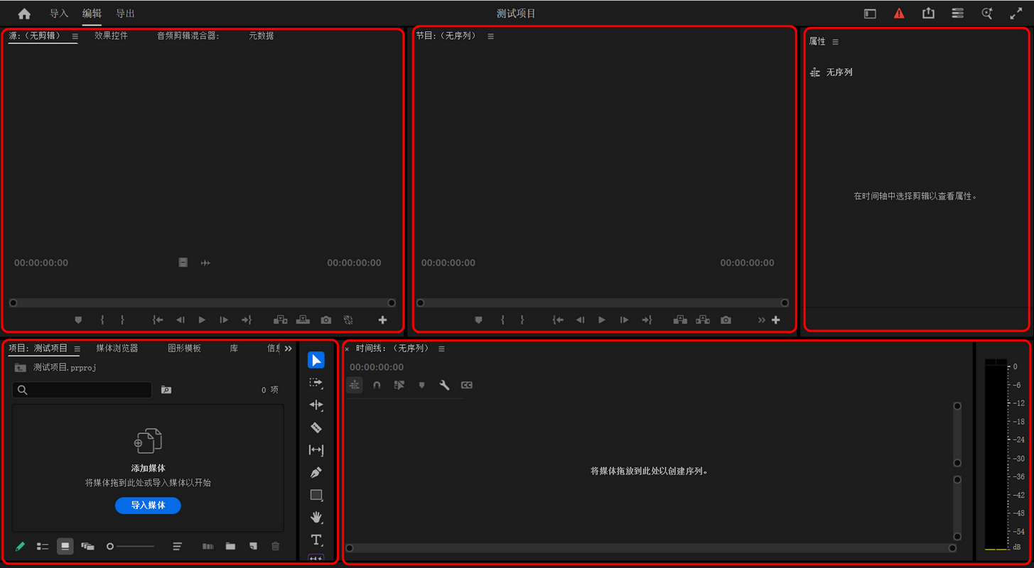Select the Track Select Forward tool
Image resolution: width=1034 pixels, height=568 pixels.
pyautogui.click(x=316, y=382)
